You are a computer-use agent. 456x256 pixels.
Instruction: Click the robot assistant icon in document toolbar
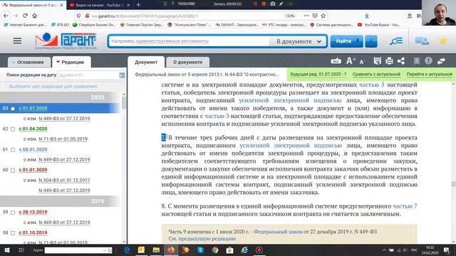point(336,61)
